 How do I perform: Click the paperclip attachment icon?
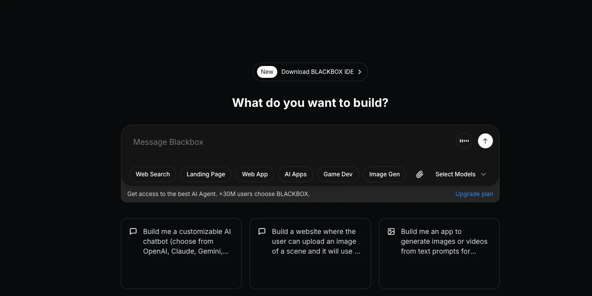coord(419,174)
